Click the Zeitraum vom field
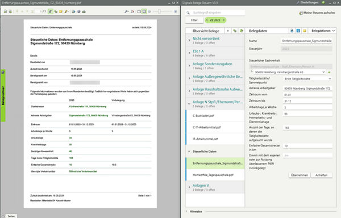 click(x=307, y=95)
